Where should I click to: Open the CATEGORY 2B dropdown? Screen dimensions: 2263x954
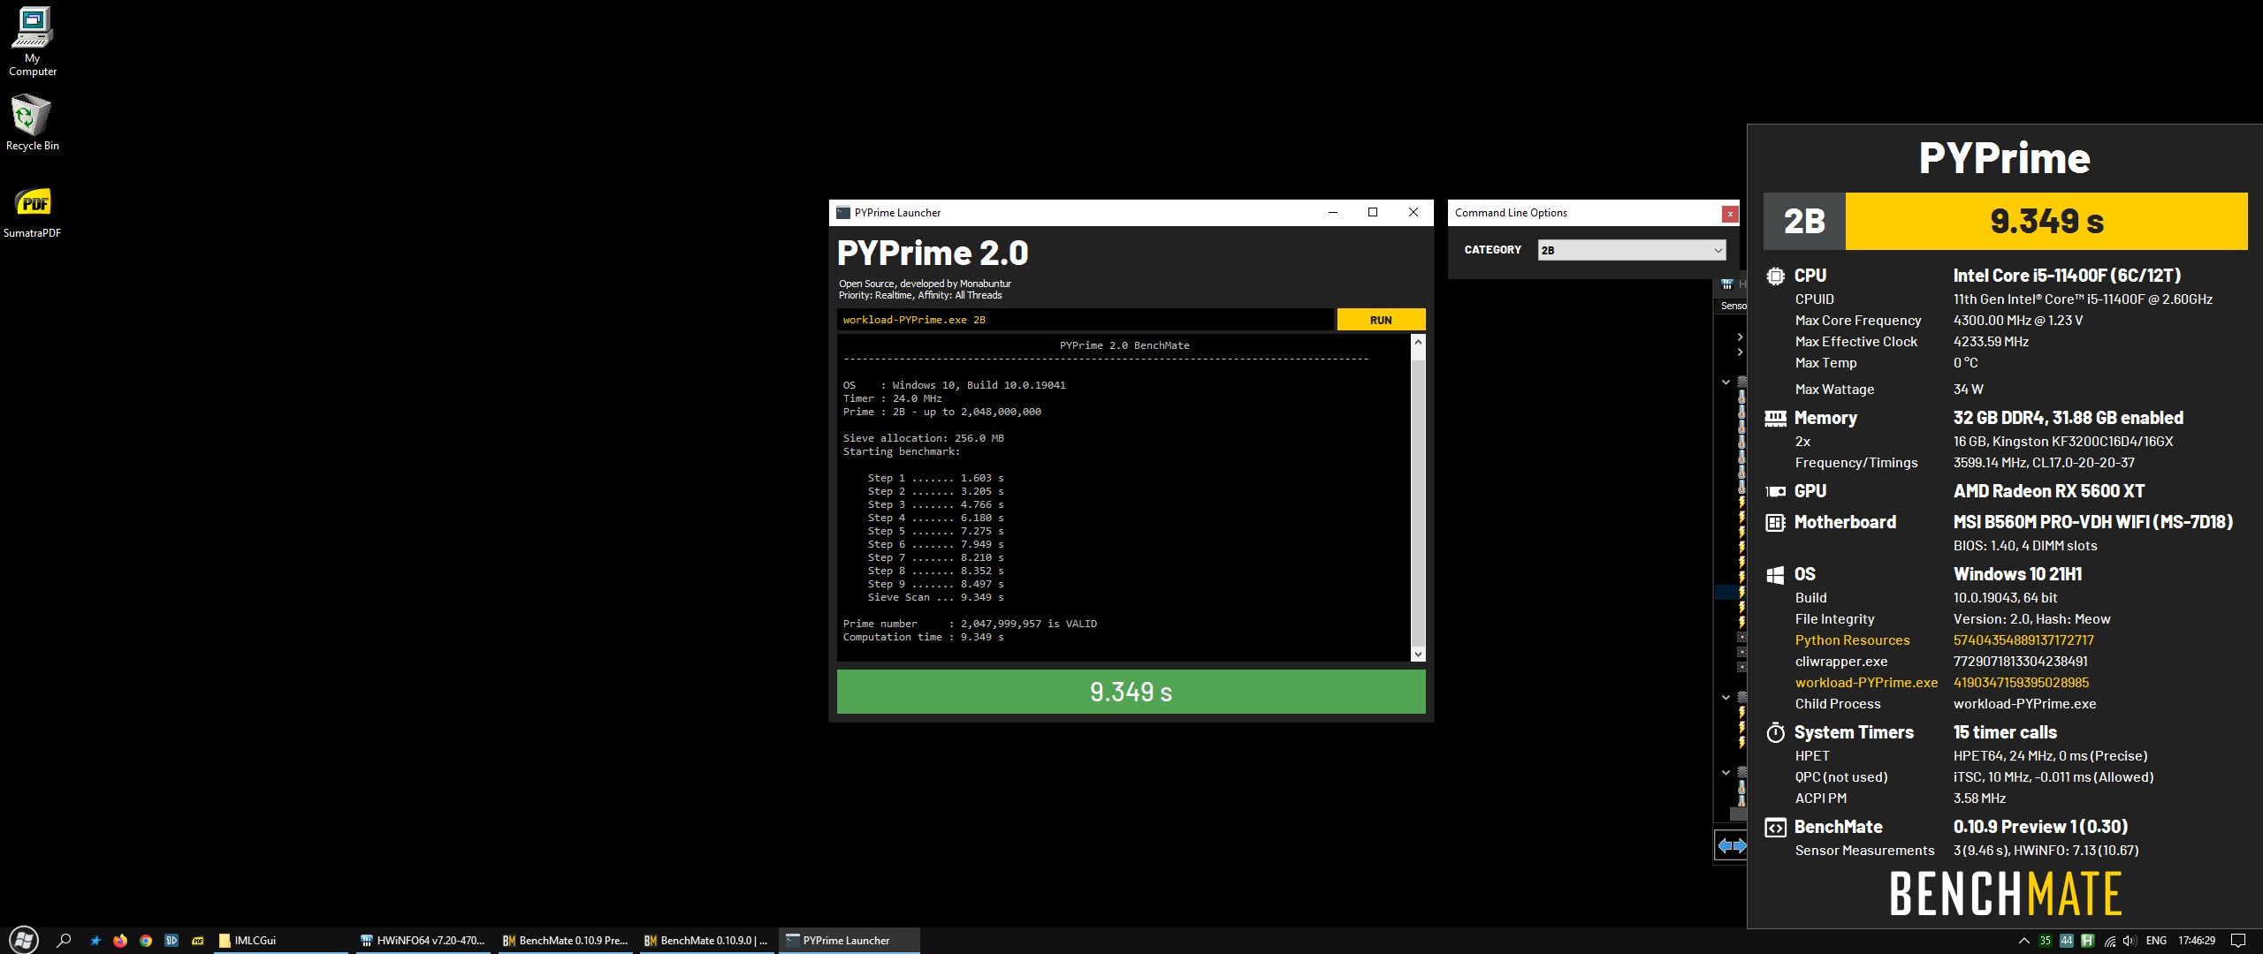(x=1632, y=250)
